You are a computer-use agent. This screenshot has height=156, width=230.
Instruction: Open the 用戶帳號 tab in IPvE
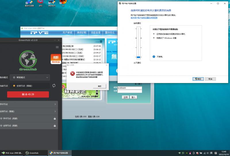[68, 33]
